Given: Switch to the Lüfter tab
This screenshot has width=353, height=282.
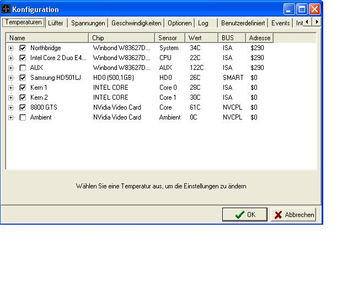Looking at the screenshot, I should [x=56, y=23].
